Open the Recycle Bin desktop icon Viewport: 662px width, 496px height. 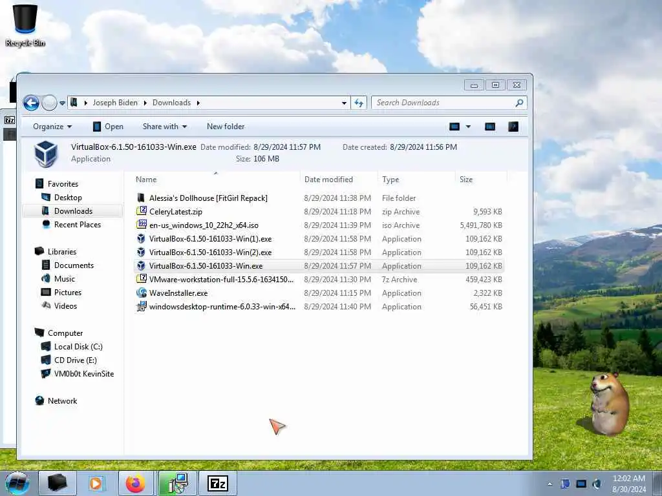(x=25, y=25)
